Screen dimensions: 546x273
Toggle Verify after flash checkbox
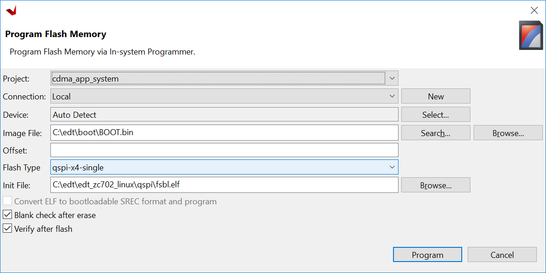coord(7,229)
